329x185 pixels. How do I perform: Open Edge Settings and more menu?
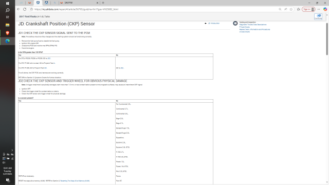319,9
